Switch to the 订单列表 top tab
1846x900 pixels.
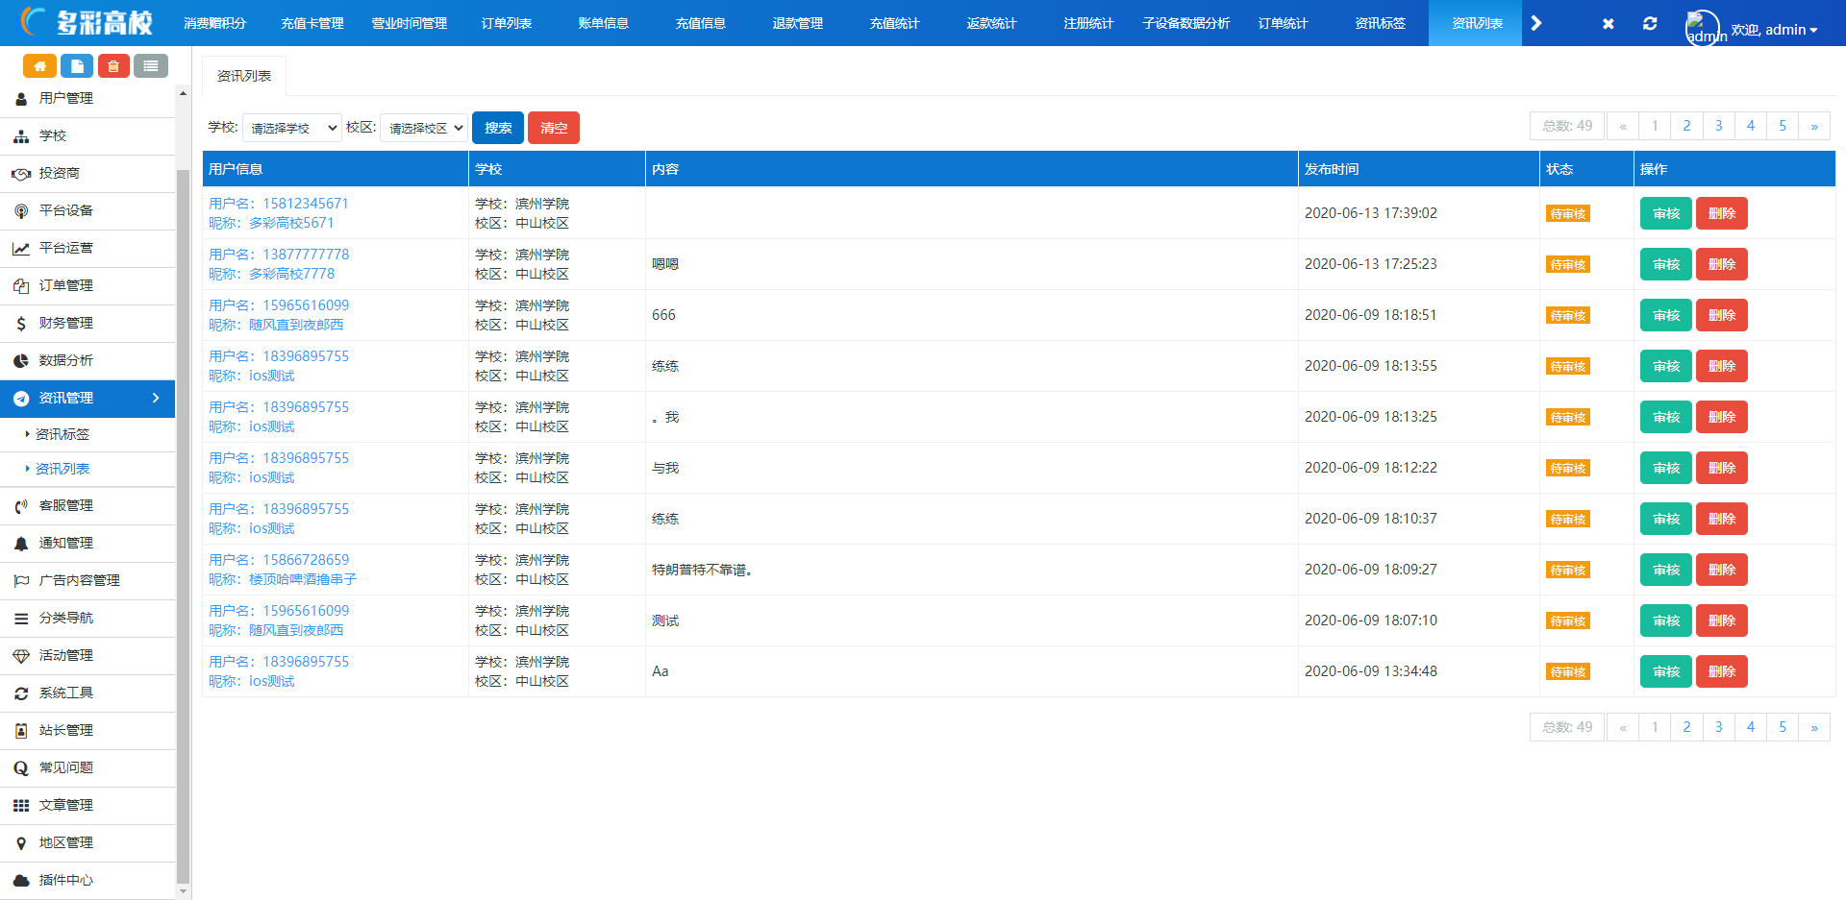[x=507, y=23]
